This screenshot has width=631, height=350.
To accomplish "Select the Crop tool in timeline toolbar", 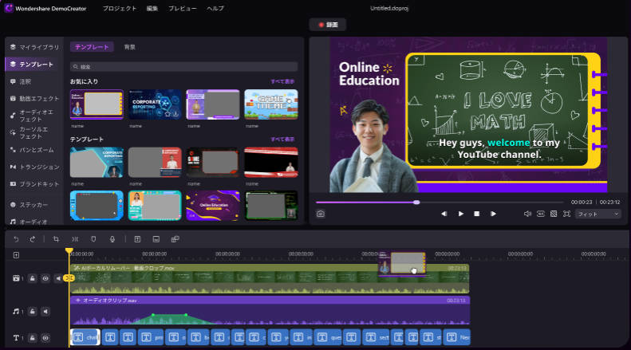I will tap(56, 239).
